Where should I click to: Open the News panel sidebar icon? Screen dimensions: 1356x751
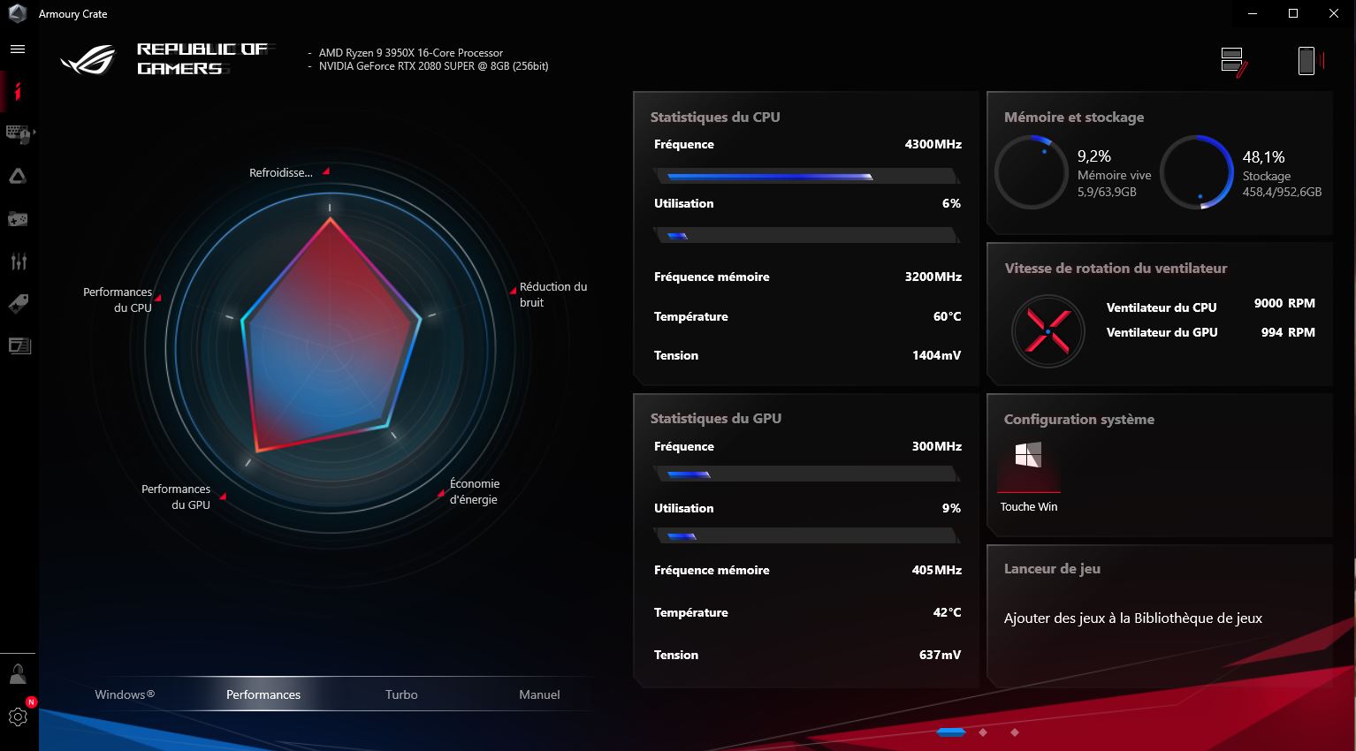pos(19,345)
